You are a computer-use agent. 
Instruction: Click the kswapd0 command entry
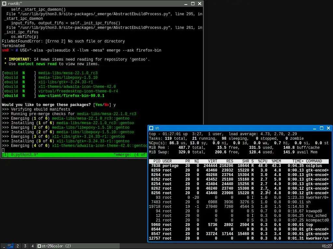pyautogui.click(x=314, y=211)
